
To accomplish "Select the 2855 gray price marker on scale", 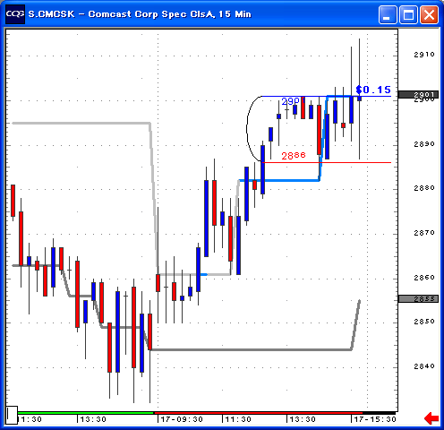I will pyautogui.click(x=418, y=298).
